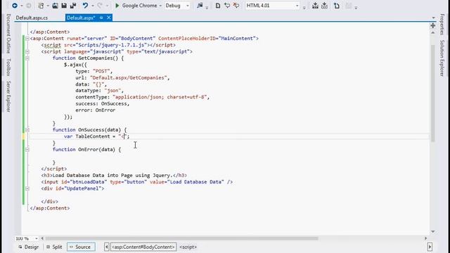The width and height of the screenshot is (450, 253).
Task: Click the Navigate Backward arrow icon
Action: pos(15,6)
